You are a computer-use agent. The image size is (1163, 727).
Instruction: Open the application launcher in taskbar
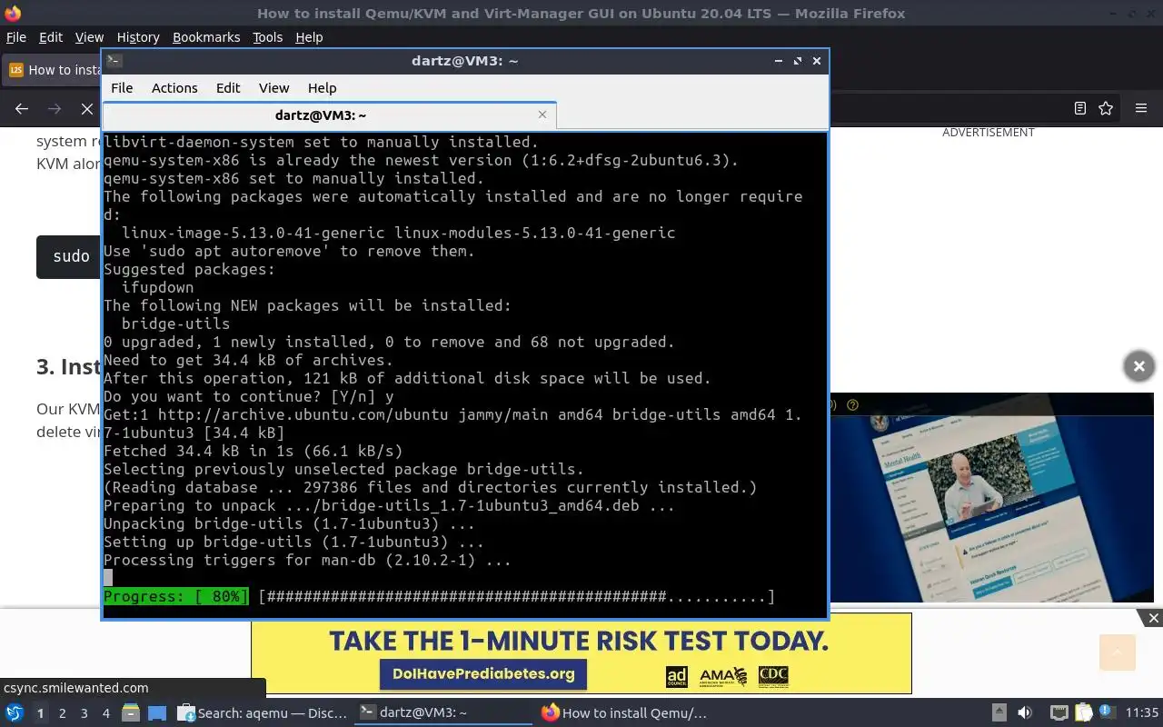pyautogui.click(x=15, y=713)
